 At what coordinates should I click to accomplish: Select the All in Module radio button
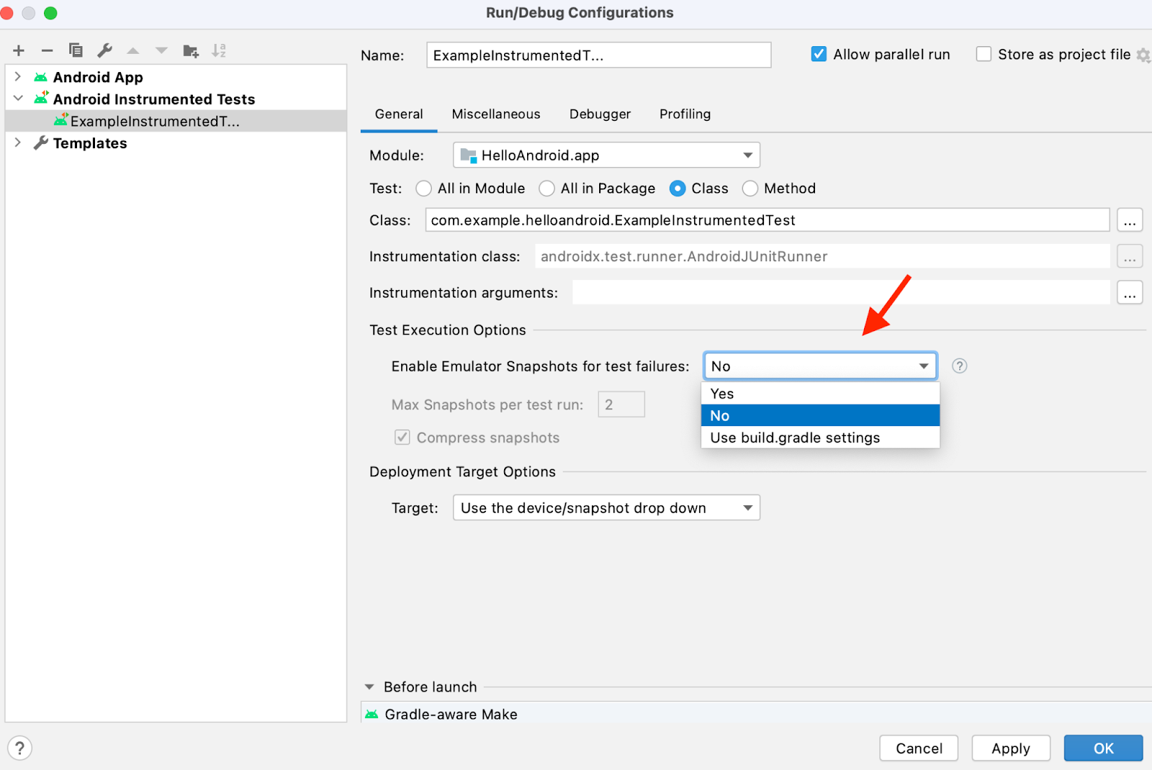tap(423, 189)
